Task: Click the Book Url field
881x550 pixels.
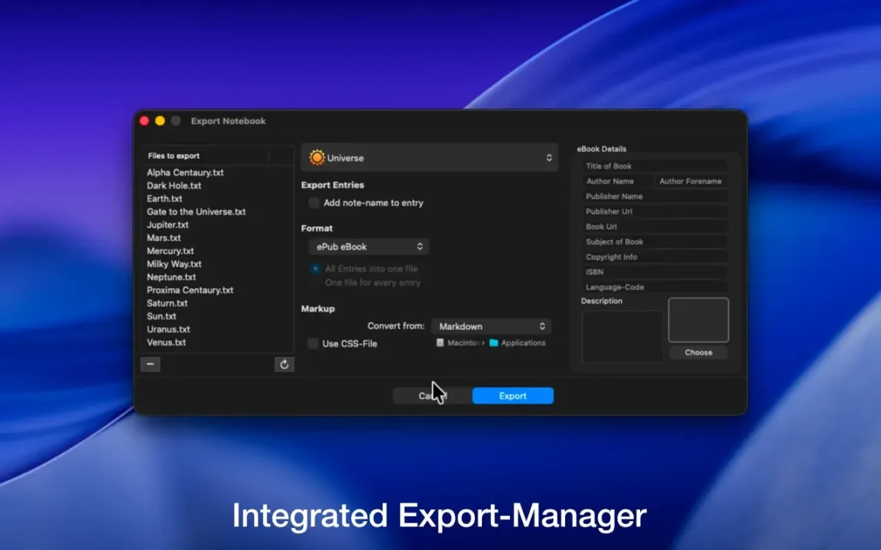Action: tap(655, 227)
